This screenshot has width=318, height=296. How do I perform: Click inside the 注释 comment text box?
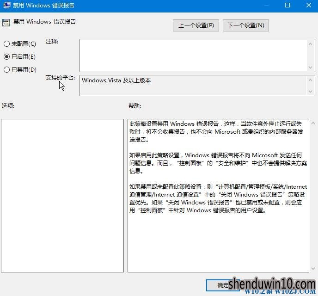click(x=193, y=55)
